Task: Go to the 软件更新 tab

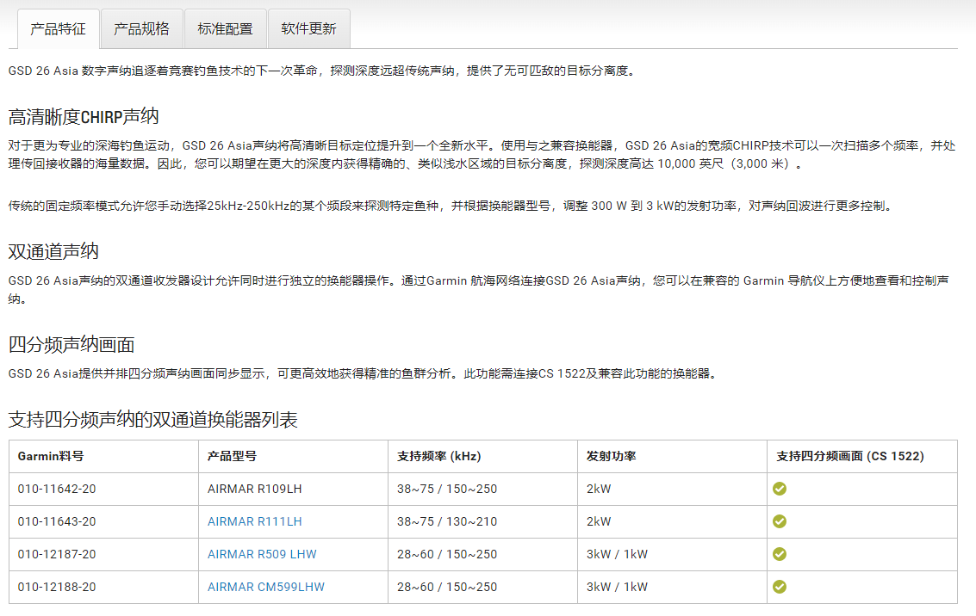Action: [x=308, y=28]
